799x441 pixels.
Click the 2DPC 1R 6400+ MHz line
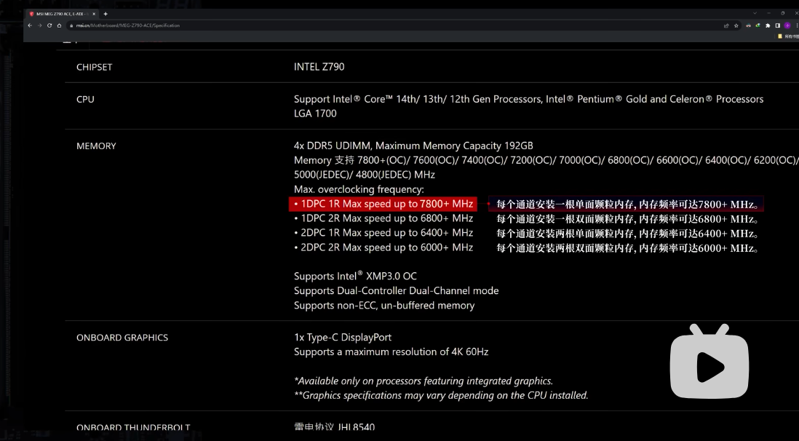coord(383,233)
